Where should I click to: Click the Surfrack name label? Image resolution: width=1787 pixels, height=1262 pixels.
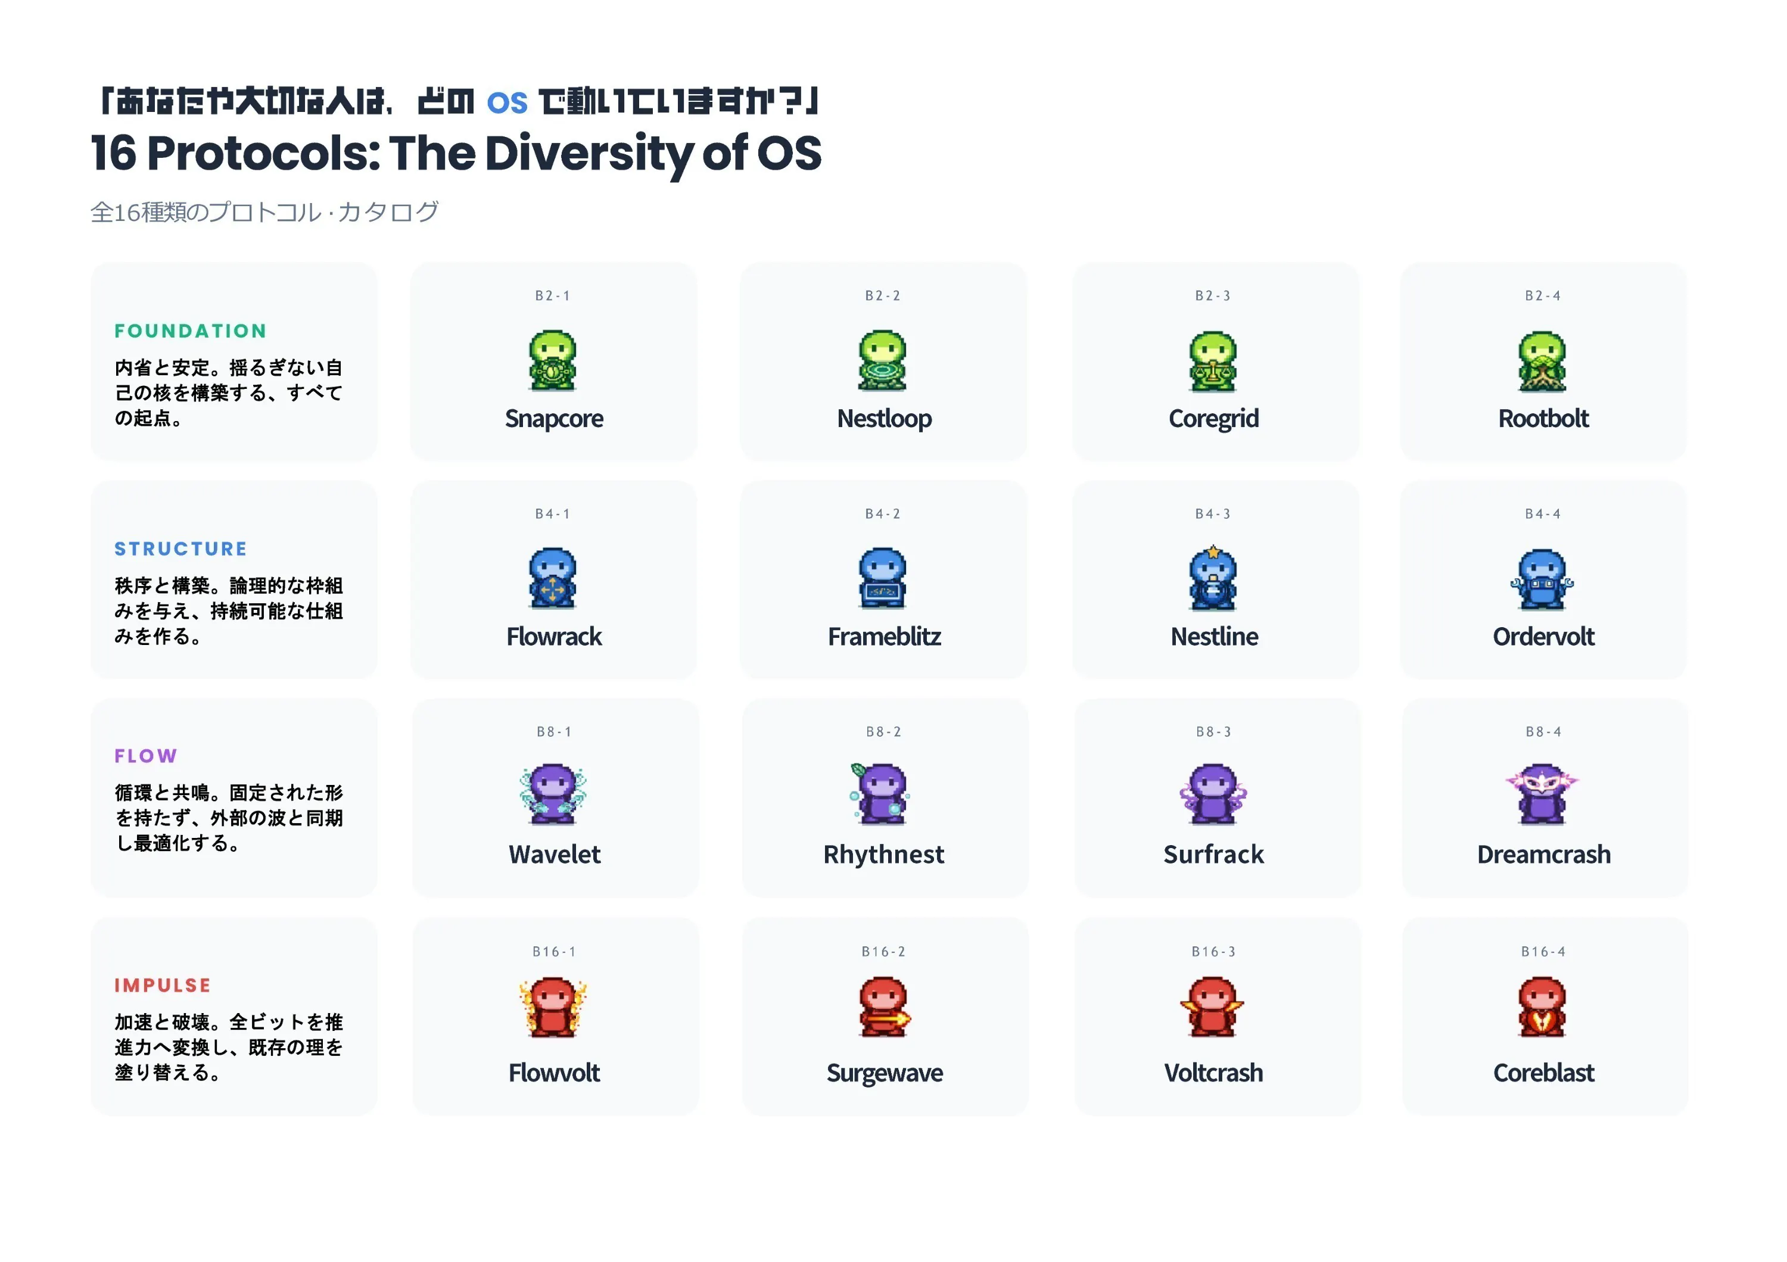1213,854
